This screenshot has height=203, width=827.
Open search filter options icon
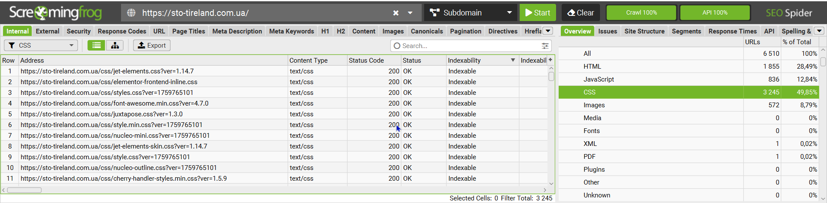(545, 46)
